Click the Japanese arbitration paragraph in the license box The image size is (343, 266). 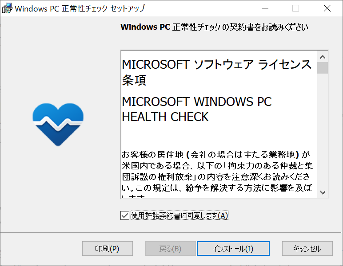tap(217, 174)
